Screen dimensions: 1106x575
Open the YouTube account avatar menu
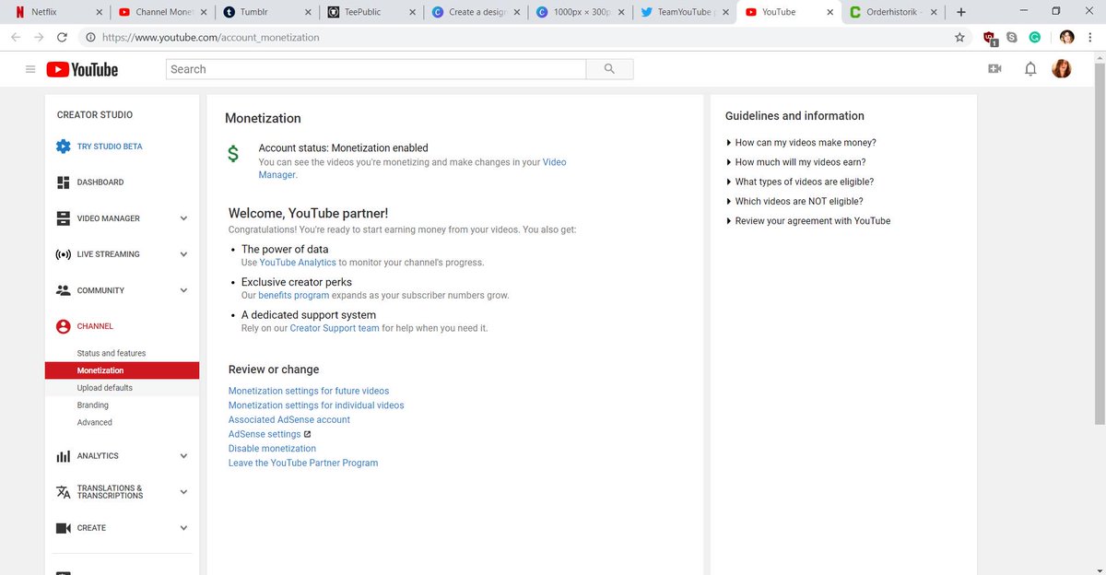pyautogui.click(x=1062, y=69)
